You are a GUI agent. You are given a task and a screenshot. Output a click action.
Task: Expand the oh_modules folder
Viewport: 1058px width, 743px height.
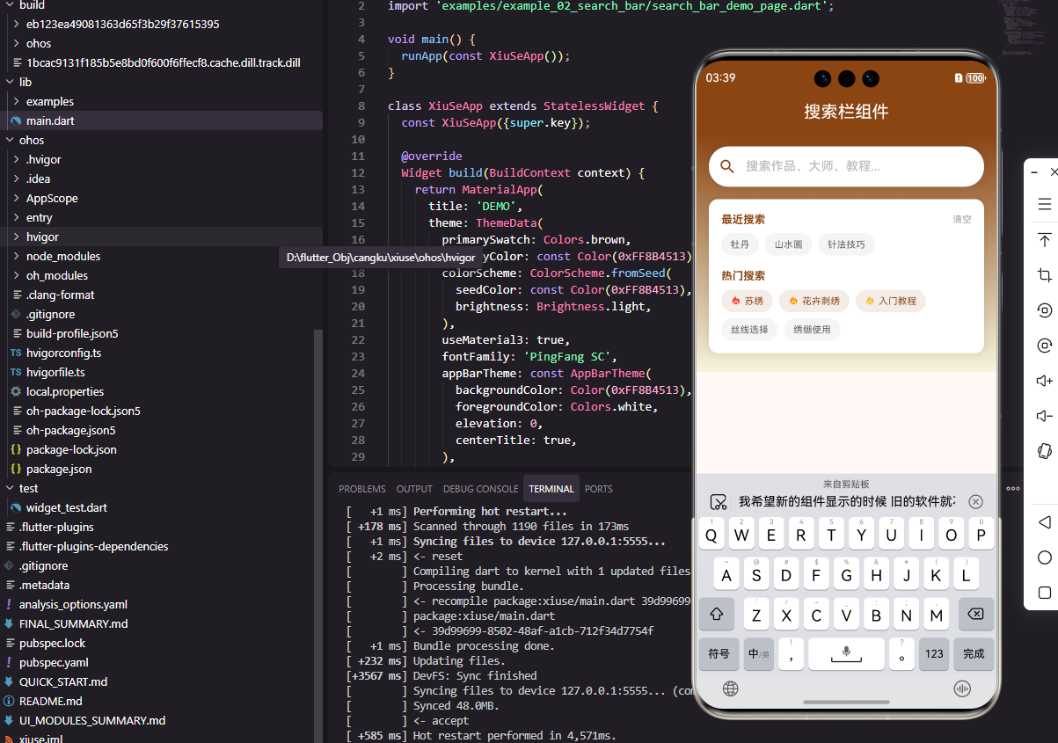[x=57, y=275]
